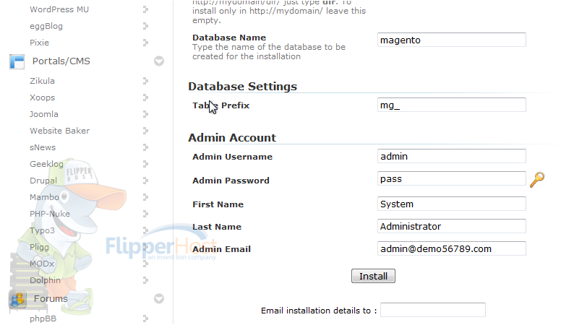Image resolution: width=561 pixels, height=325 pixels.
Task: Focus the Table Prefix field
Action: (x=452, y=105)
